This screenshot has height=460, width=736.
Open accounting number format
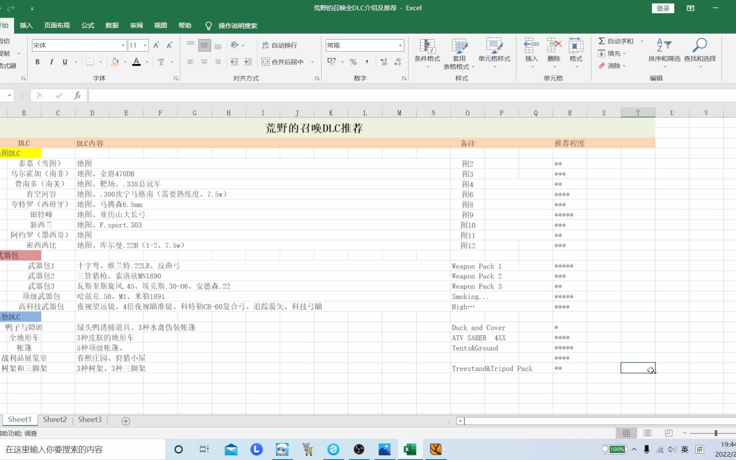tap(332, 62)
